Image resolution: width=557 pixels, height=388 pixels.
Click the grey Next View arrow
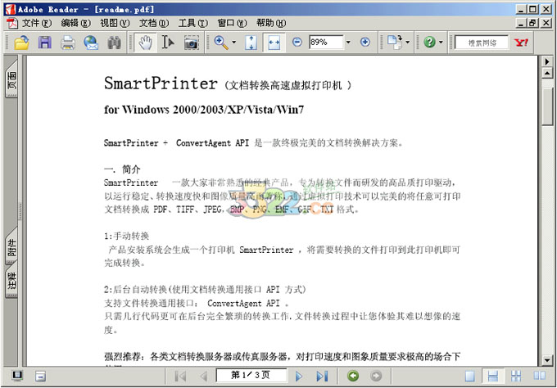pyautogui.click(x=376, y=376)
